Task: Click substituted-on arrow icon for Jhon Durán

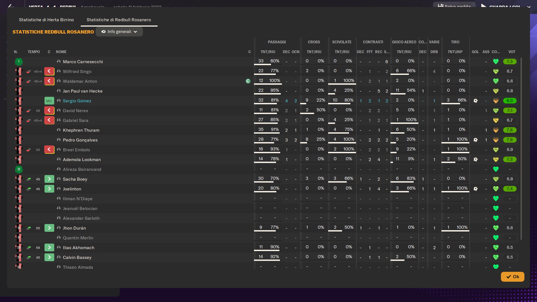Action: point(49,228)
